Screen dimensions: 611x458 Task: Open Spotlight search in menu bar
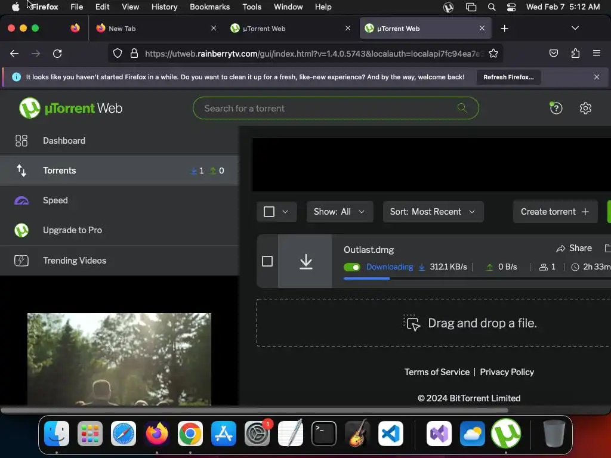tap(492, 7)
